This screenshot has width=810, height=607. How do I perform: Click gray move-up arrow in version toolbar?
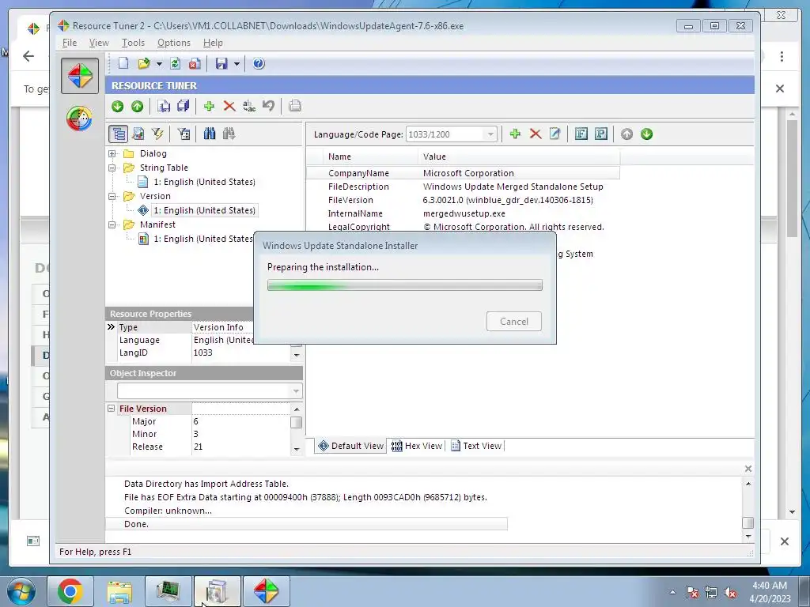(x=626, y=134)
